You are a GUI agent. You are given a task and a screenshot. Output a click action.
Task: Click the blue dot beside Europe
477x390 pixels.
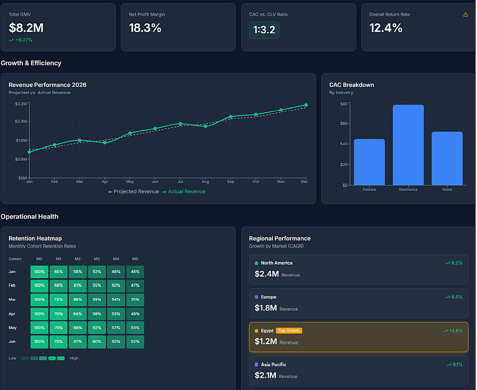[x=257, y=297]
